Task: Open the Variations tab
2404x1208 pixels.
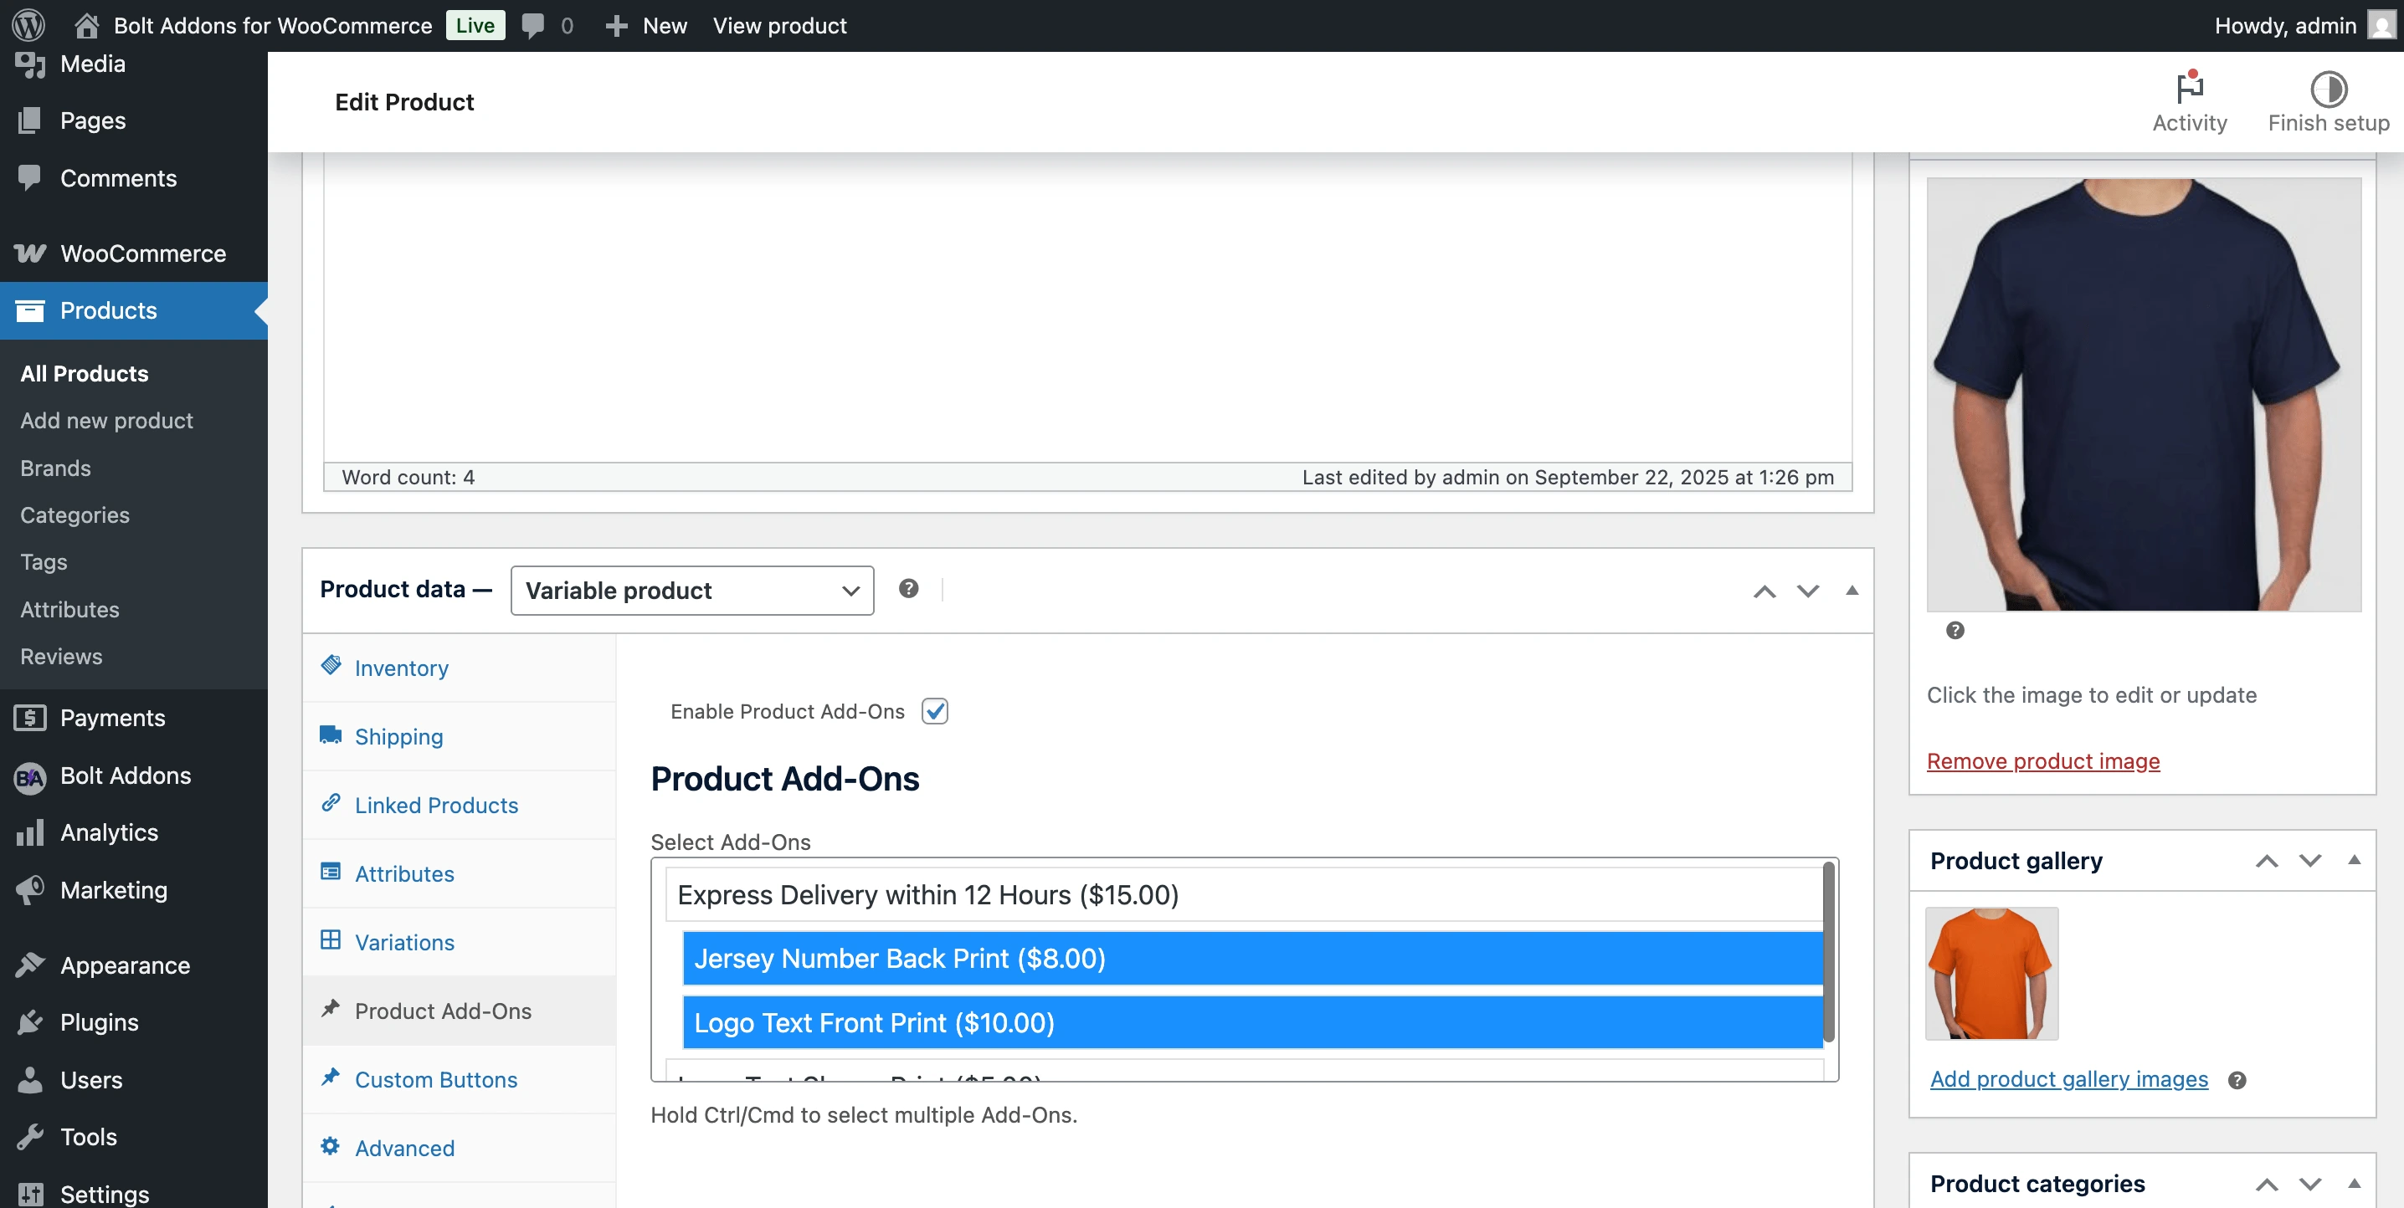Action: [404, 942]
